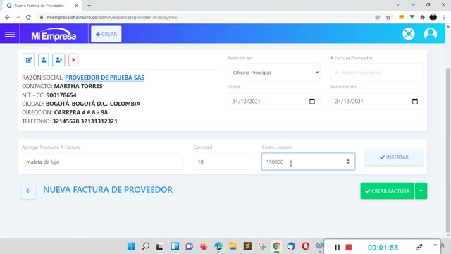Open PROVEEDOR DE PRUEBA SAS link

[105, 78]
